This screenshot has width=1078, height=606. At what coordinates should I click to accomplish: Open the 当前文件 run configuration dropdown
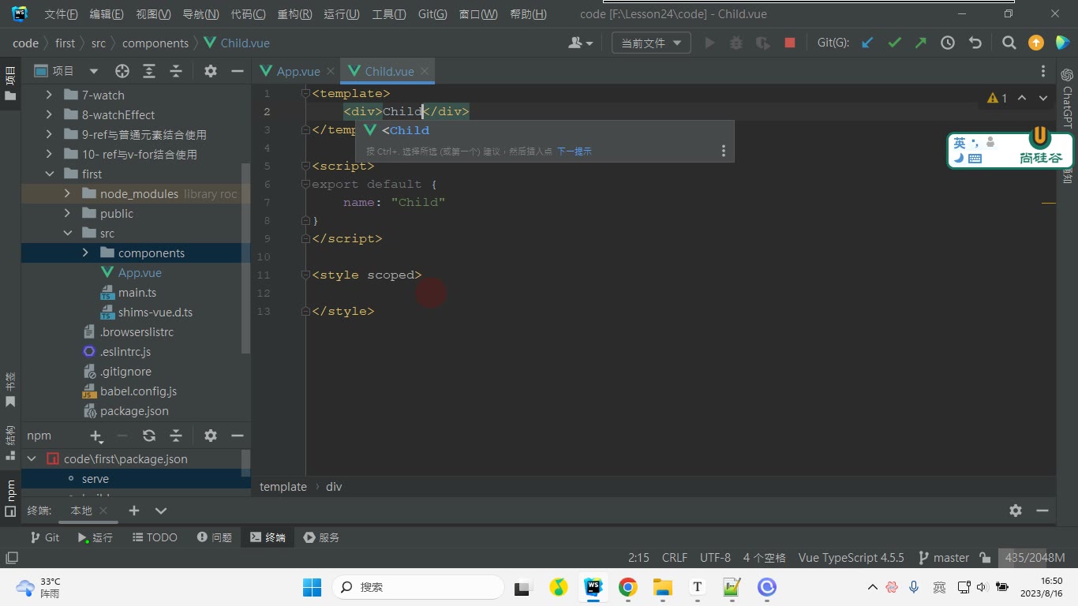point(651,43)
